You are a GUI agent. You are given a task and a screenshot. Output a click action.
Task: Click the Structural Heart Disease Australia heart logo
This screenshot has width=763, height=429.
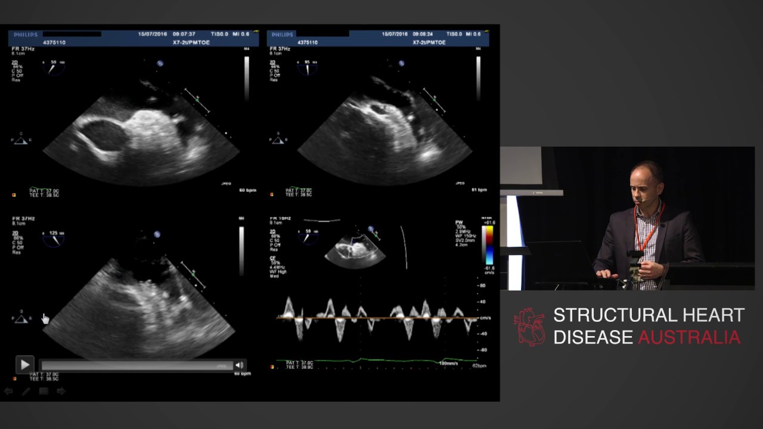tap(529, 327)
